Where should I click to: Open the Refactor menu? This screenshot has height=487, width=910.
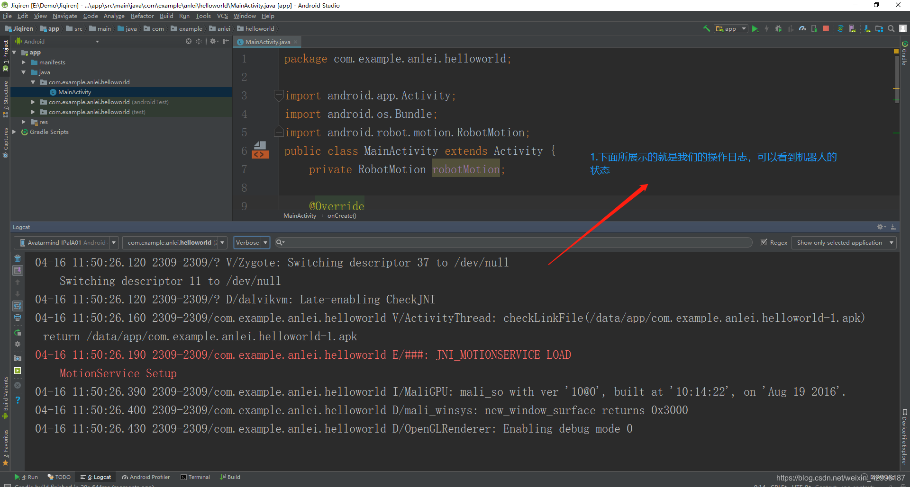(x=142, y=16)
